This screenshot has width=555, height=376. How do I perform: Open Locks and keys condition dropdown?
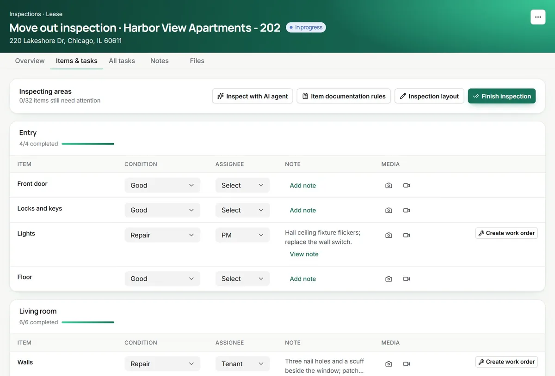(162, 210)
